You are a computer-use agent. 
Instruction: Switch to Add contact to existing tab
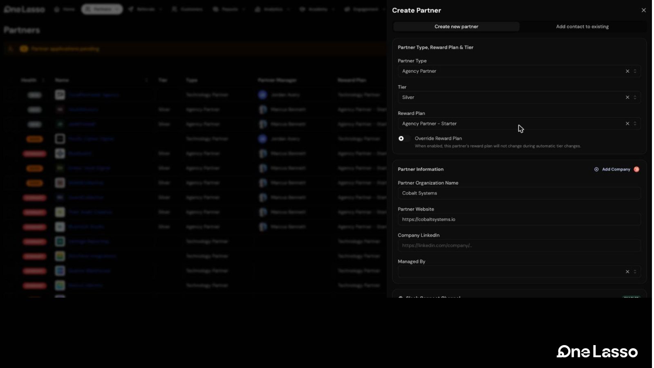click(582, 27)
